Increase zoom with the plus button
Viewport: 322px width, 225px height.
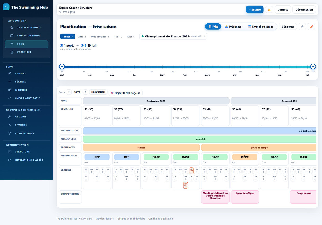(x=85, y=92)
